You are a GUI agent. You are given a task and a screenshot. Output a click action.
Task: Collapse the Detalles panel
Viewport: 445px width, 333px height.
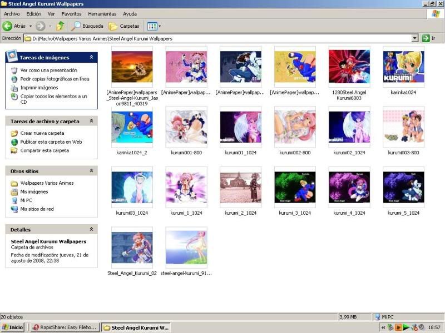coord(91,229)
